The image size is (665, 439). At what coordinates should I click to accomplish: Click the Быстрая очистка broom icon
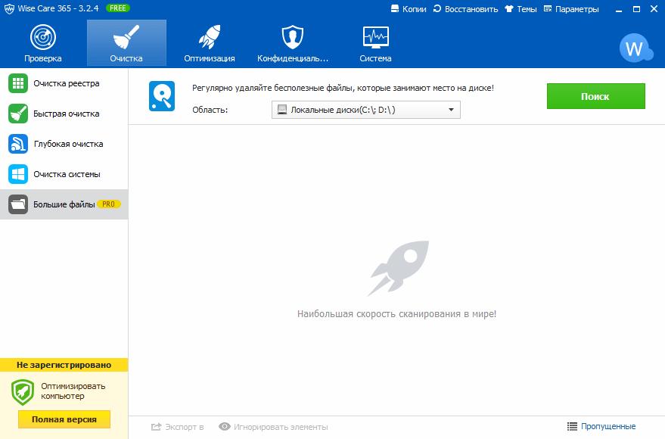[18, 114]
